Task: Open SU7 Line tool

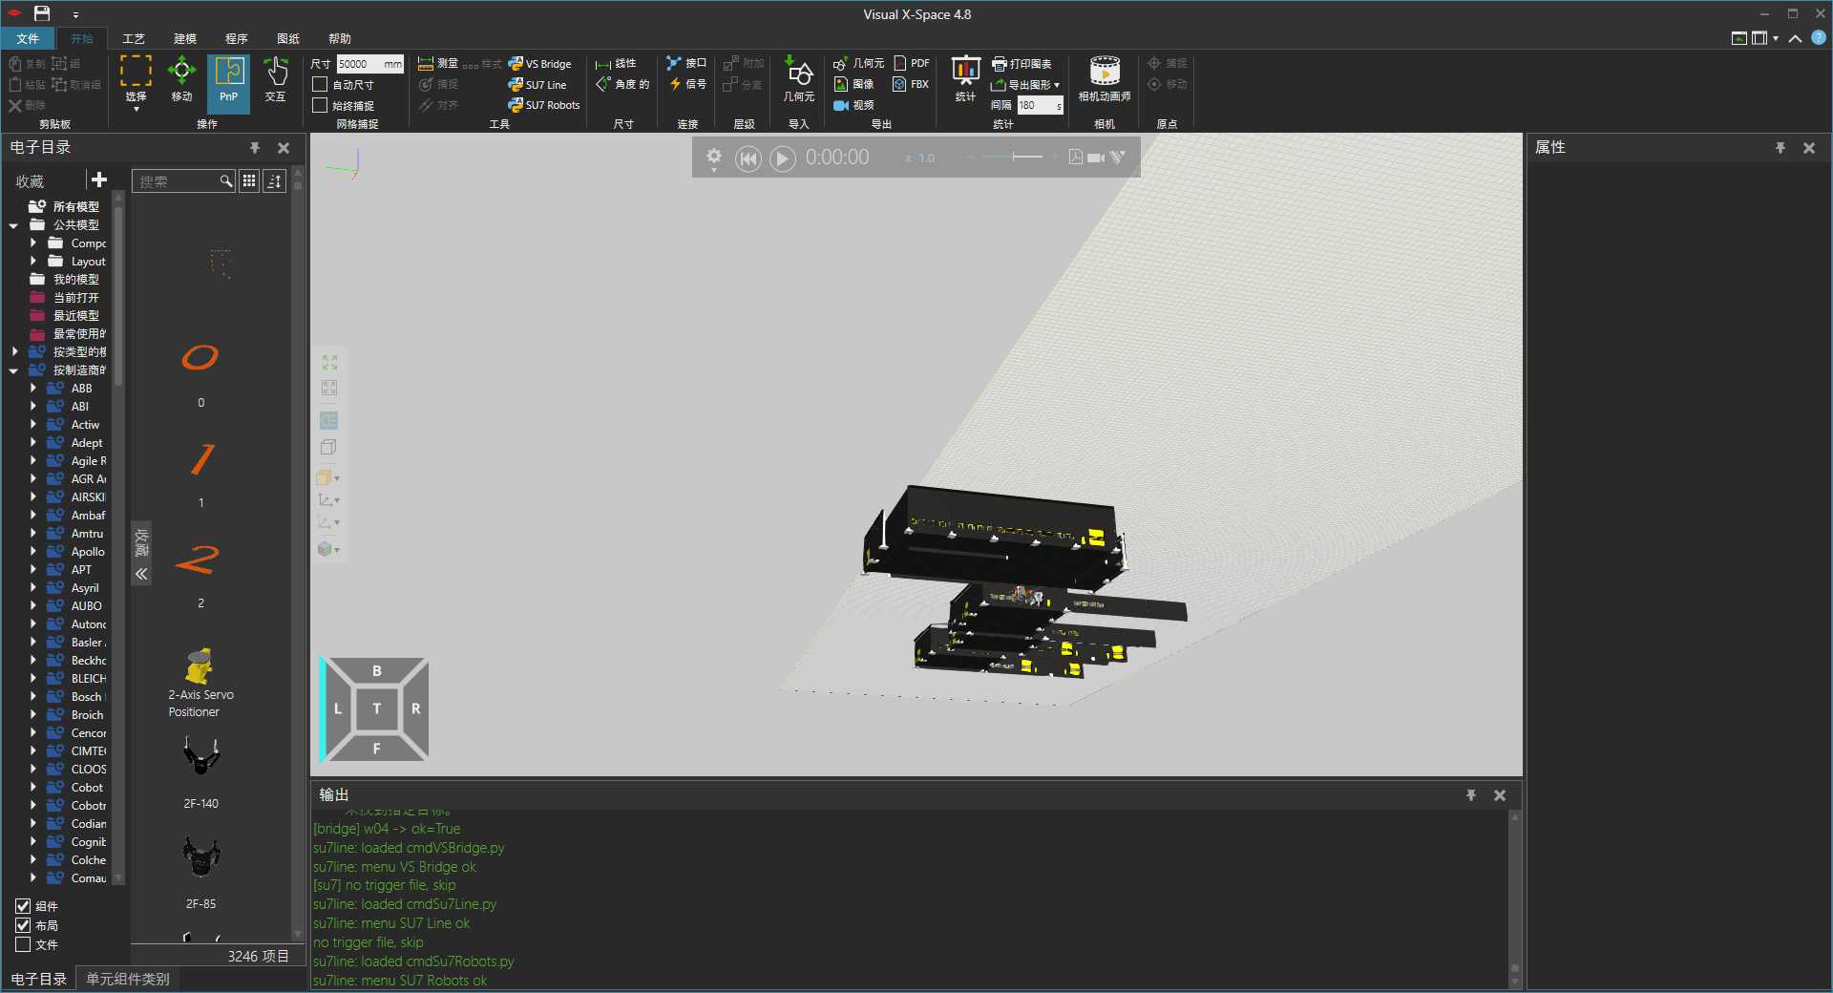Action: [537, 85]
